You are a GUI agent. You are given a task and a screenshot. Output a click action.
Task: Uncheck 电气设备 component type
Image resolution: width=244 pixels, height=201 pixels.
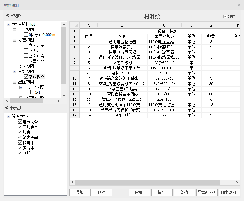coord(20,122)
